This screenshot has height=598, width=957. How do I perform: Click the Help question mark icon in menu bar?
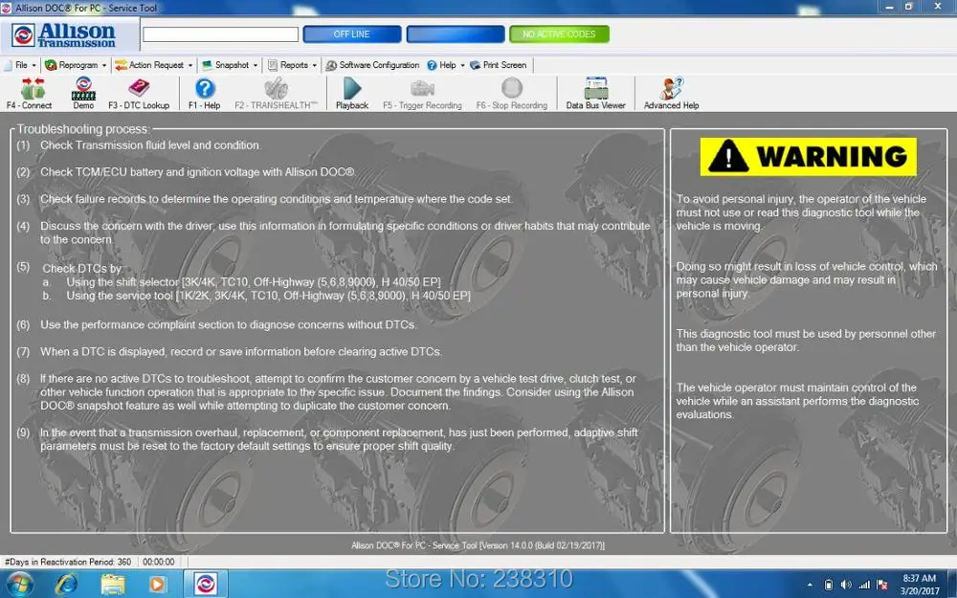point(432,65)
